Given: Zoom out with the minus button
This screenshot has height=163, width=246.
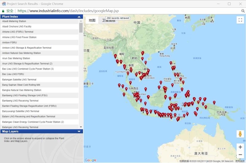Looking at the screenshot, I should click(240, 155).
